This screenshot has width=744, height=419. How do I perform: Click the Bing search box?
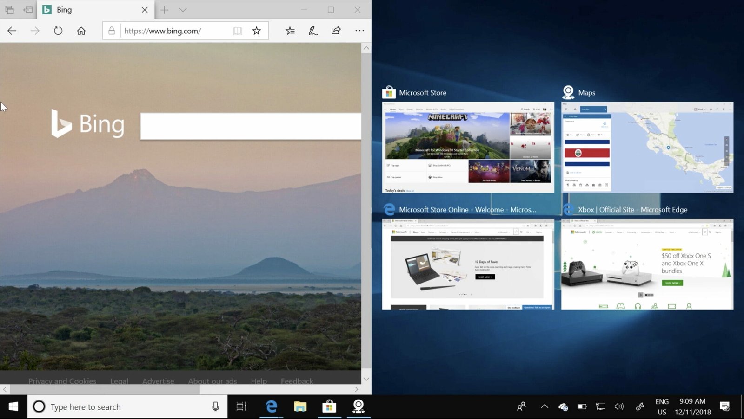pyautogui.click(x=251, y=126)
